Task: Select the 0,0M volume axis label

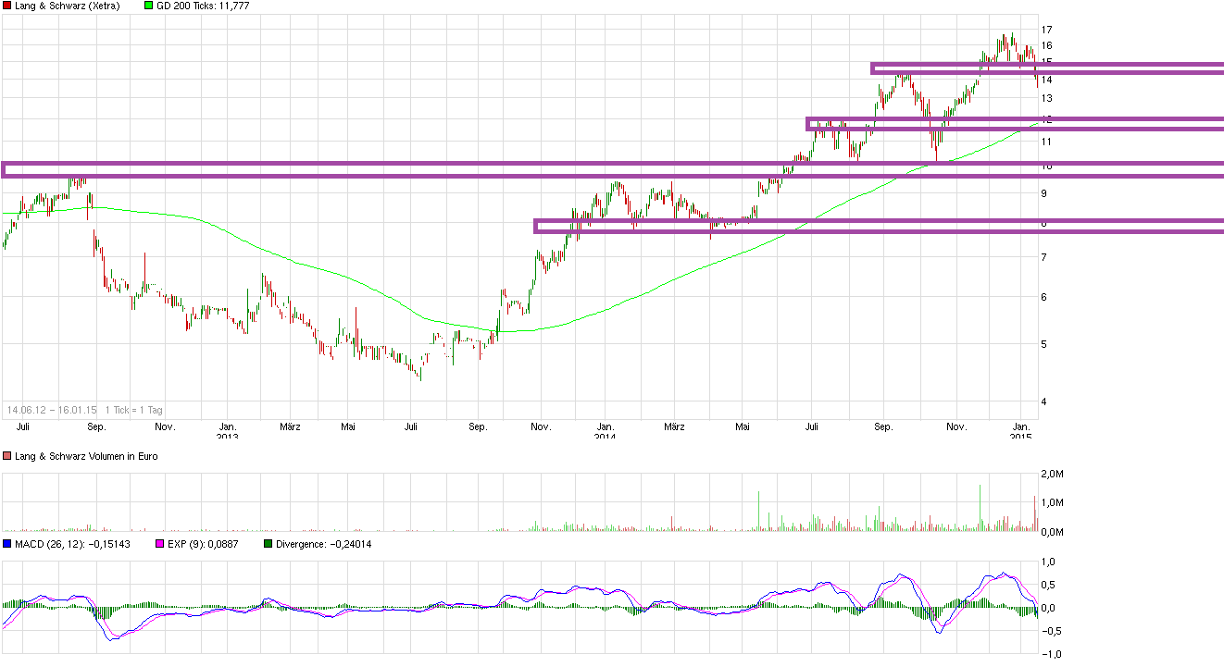Action: point(1053,532)
